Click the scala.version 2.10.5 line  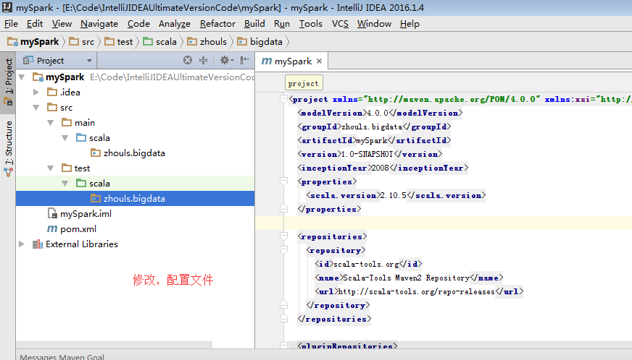tap(396, 195)
